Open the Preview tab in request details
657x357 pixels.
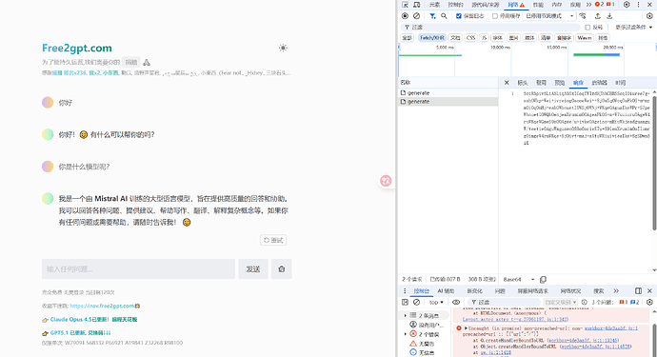click(559, 83)
